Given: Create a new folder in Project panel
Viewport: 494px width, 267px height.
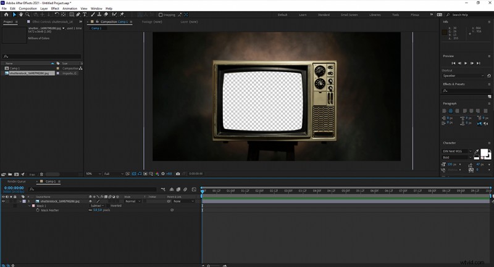Looking at the screenshot, I should pos(10,175).
